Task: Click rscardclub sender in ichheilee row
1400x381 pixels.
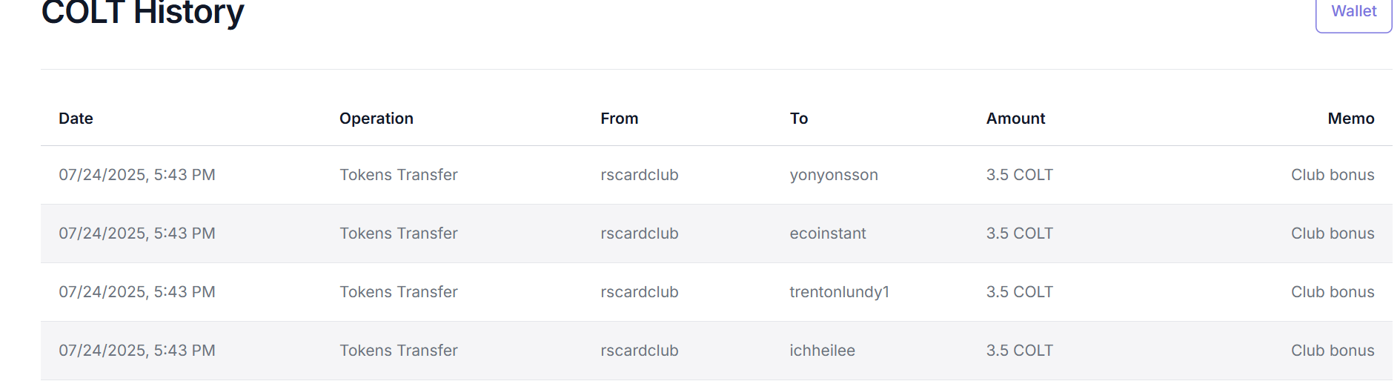Action: 639,351
